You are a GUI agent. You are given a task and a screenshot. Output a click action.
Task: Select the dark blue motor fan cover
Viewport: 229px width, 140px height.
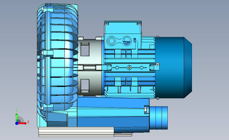point(173,68)
